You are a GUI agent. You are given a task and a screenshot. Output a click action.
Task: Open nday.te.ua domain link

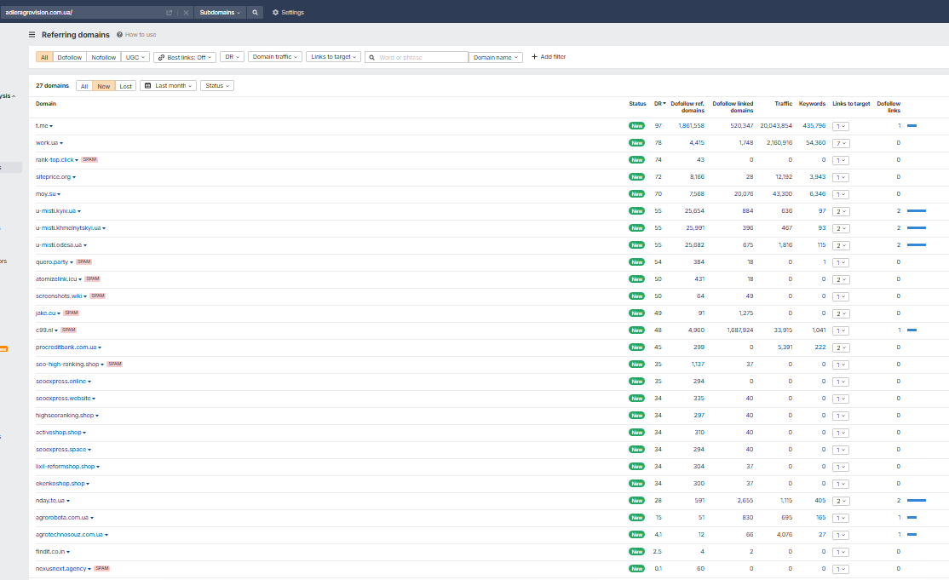coord(50,500)
